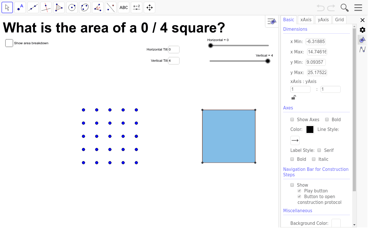Viewport: 368px width, 228px height.
Task: Select the Slider a=2 tool
Action: click(137, 7)
